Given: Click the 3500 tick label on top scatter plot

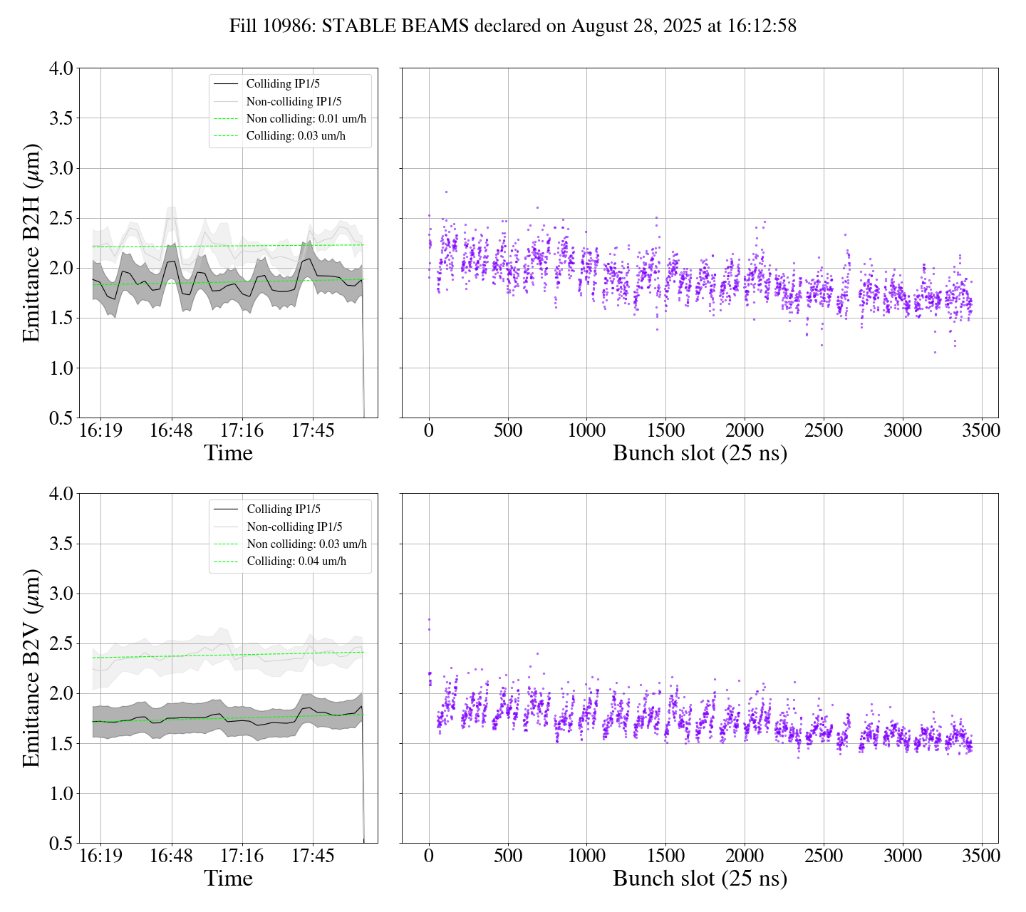Looking at the screenshot, I should (x=981, y=431).
